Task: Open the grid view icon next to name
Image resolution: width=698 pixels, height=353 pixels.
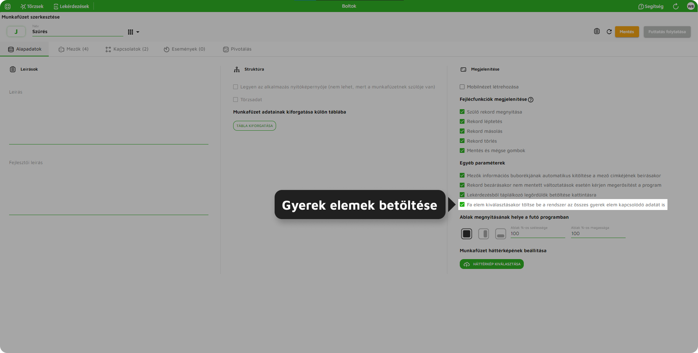Action: click(131, 32)
